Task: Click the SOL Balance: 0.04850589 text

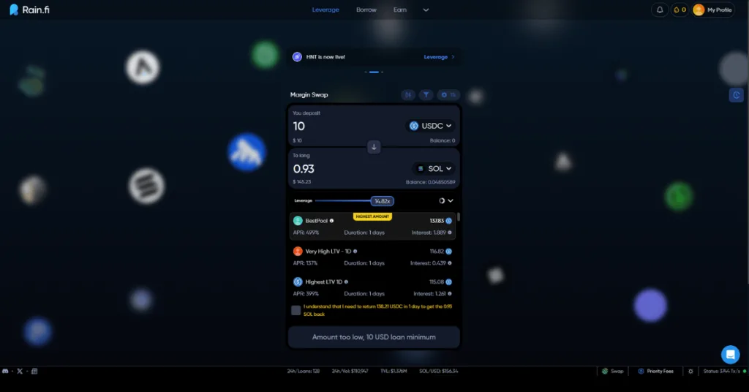Action: coord(430,182)
